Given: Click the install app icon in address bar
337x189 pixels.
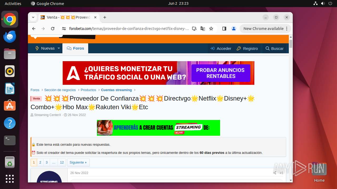Looking at the screenshot, I should (194, 29).
